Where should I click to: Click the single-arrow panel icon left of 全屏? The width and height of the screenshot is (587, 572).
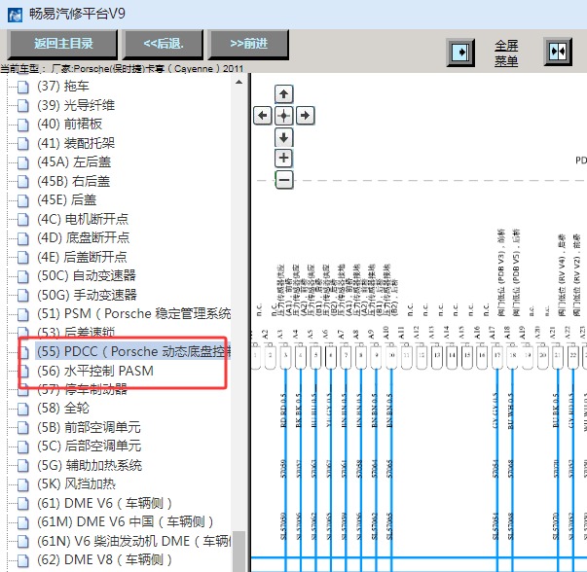[x=460, y=52]
